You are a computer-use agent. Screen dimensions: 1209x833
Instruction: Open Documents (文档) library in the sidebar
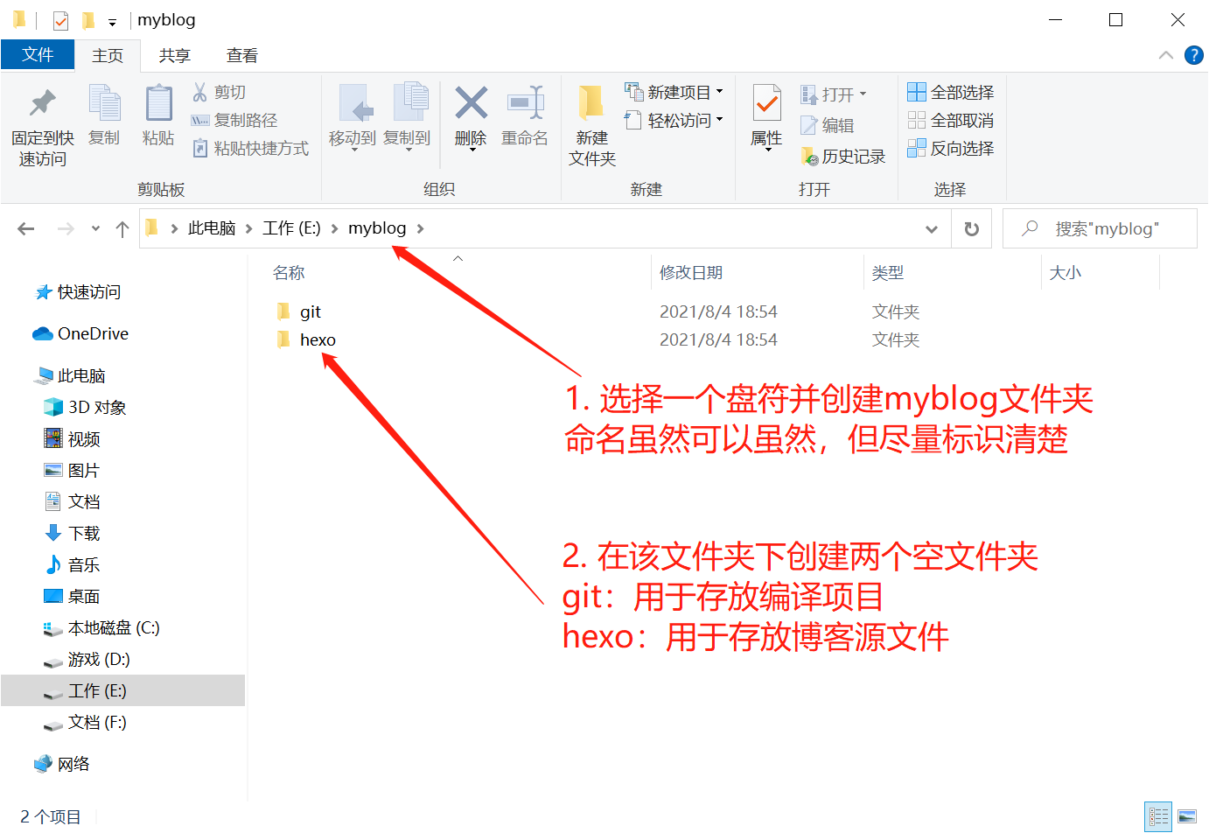[73, 502]
